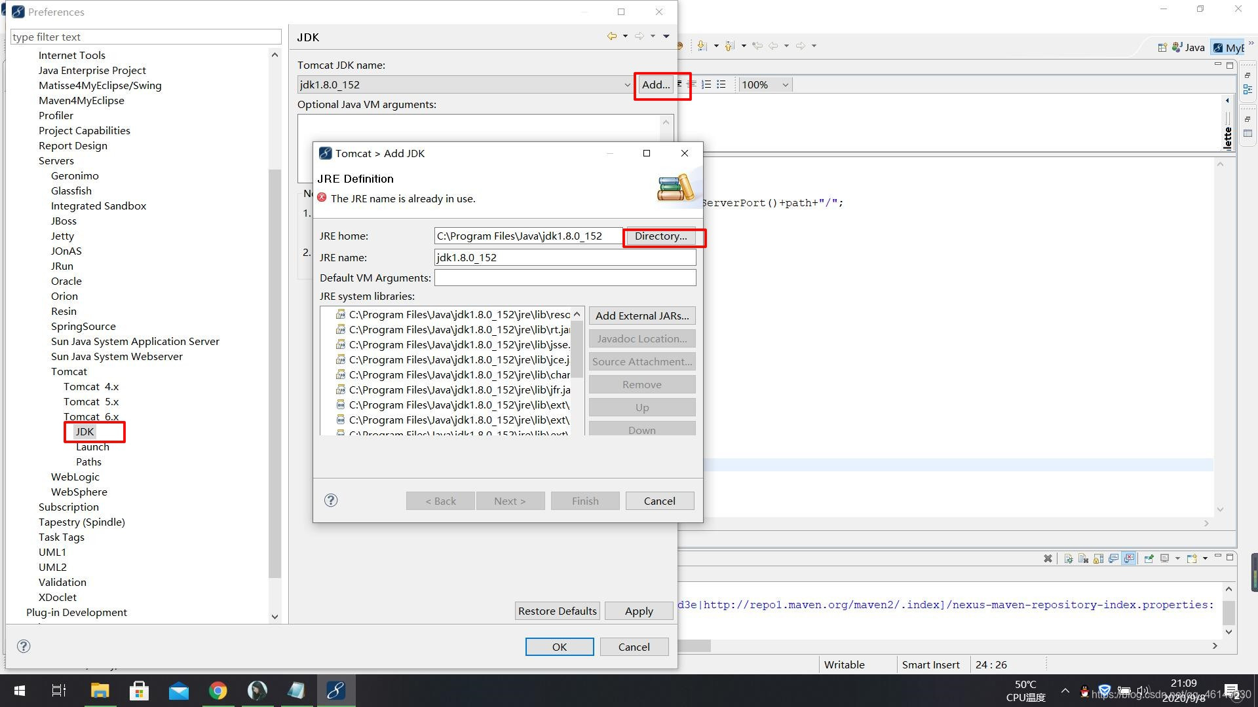Image resolution: width=1258 pixels, height=707 pixels.
Task: Click the Add... button for the Tomcat JDK
Action: pyautogui.click(x=656, y=84)
